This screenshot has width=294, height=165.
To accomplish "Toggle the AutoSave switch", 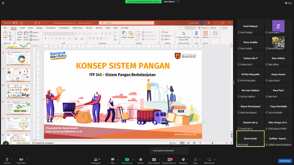I will (15, 23).
